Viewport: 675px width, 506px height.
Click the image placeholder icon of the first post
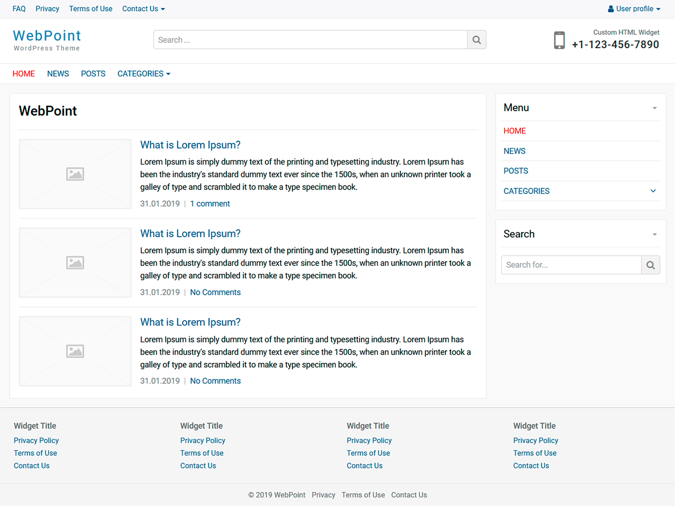75,174
